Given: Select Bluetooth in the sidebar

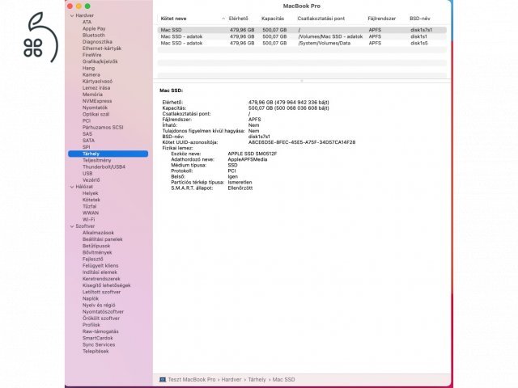Looking at the screenshot, I should click(x=94, y=36).
